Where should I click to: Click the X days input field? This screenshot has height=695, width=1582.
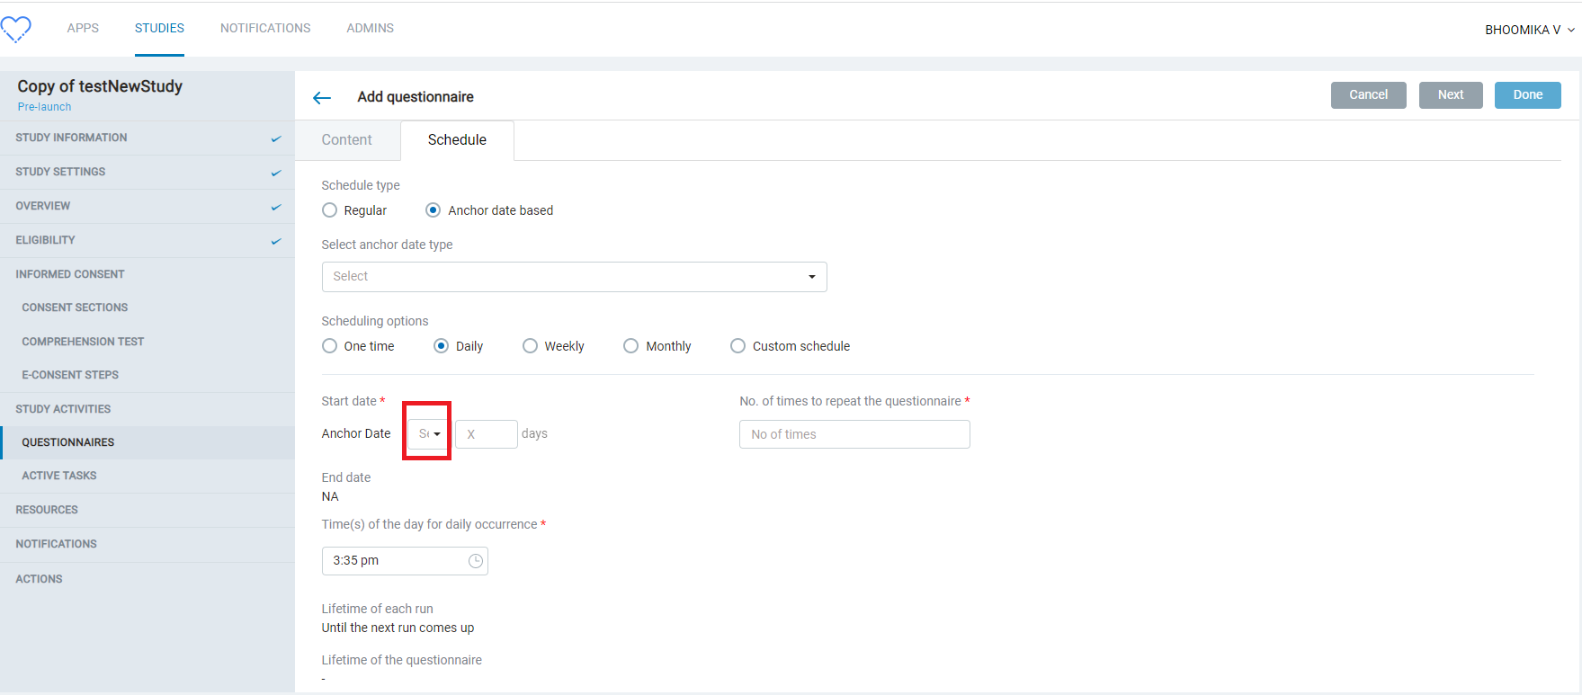(487, 434)
